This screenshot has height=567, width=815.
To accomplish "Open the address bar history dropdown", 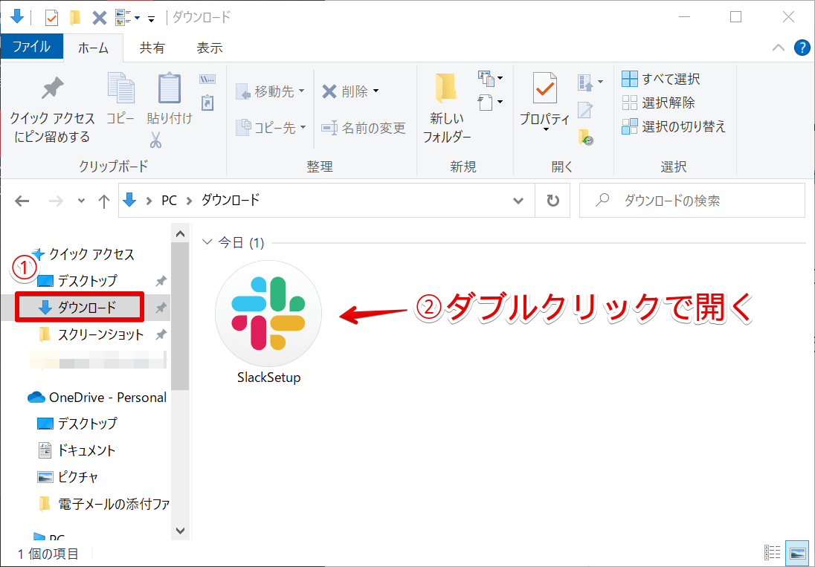I will 518,200.
